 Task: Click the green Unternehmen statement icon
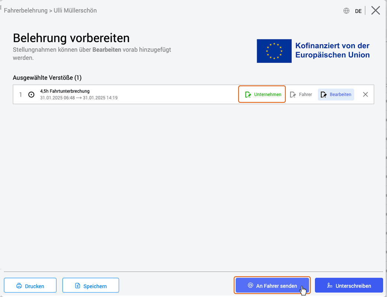pyautogui.click(x=248, y=95)
